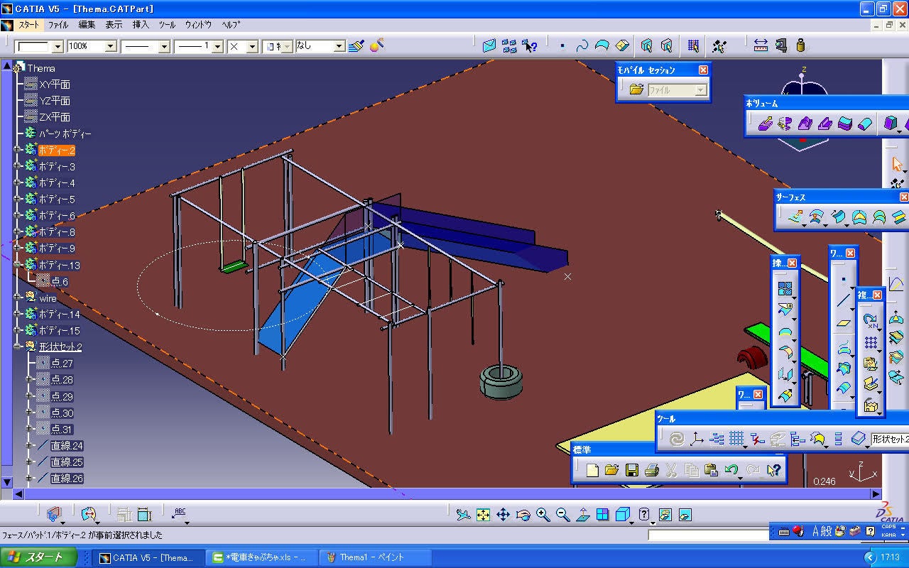This screenshot has width=909, height=568.
Task: Click the Windows スタート button
Action: click(x=39, y=557)
